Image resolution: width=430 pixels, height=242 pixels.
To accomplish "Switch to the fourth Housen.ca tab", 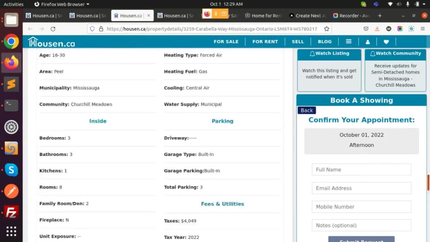I will [x=176, y=15].
